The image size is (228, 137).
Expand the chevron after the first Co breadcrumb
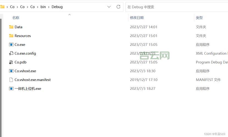[x=17, y=7]
